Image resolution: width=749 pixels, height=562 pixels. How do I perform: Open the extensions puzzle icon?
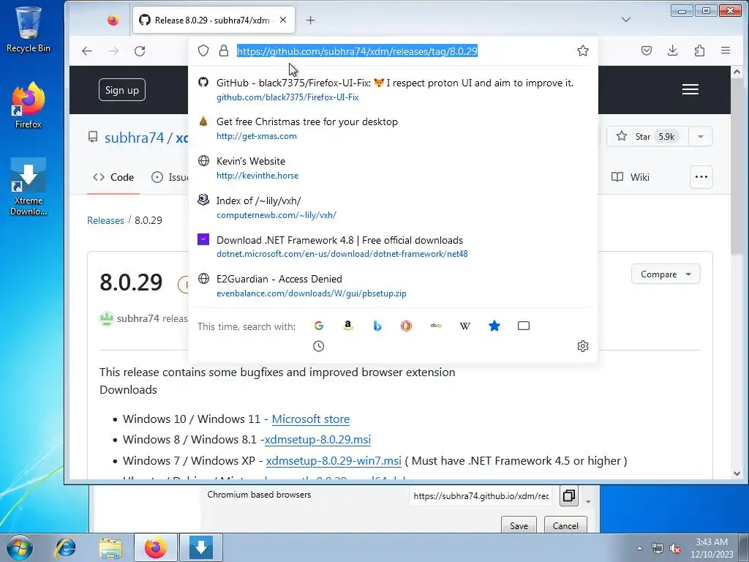pos(699,50)
